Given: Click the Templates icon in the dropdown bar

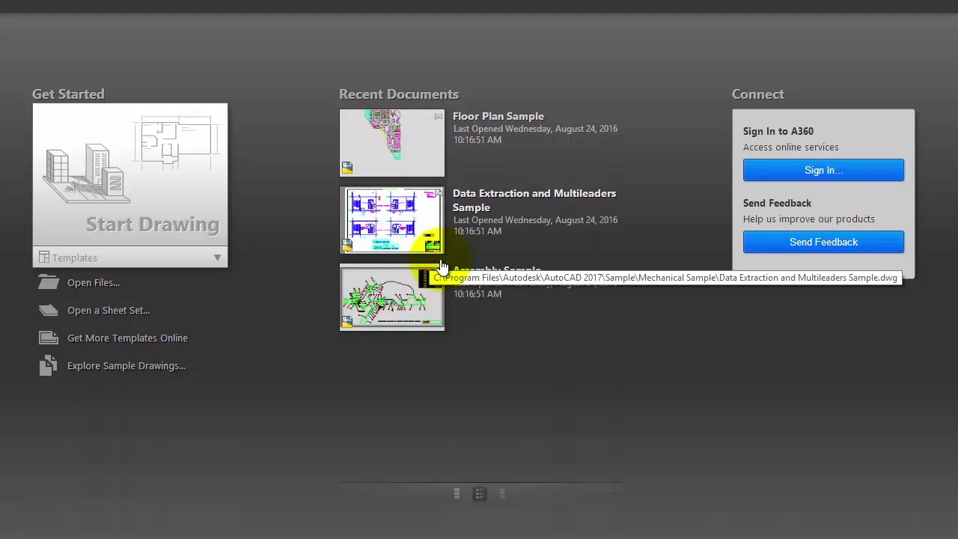Looking at the screenshot, I should (x=44, y=258).
